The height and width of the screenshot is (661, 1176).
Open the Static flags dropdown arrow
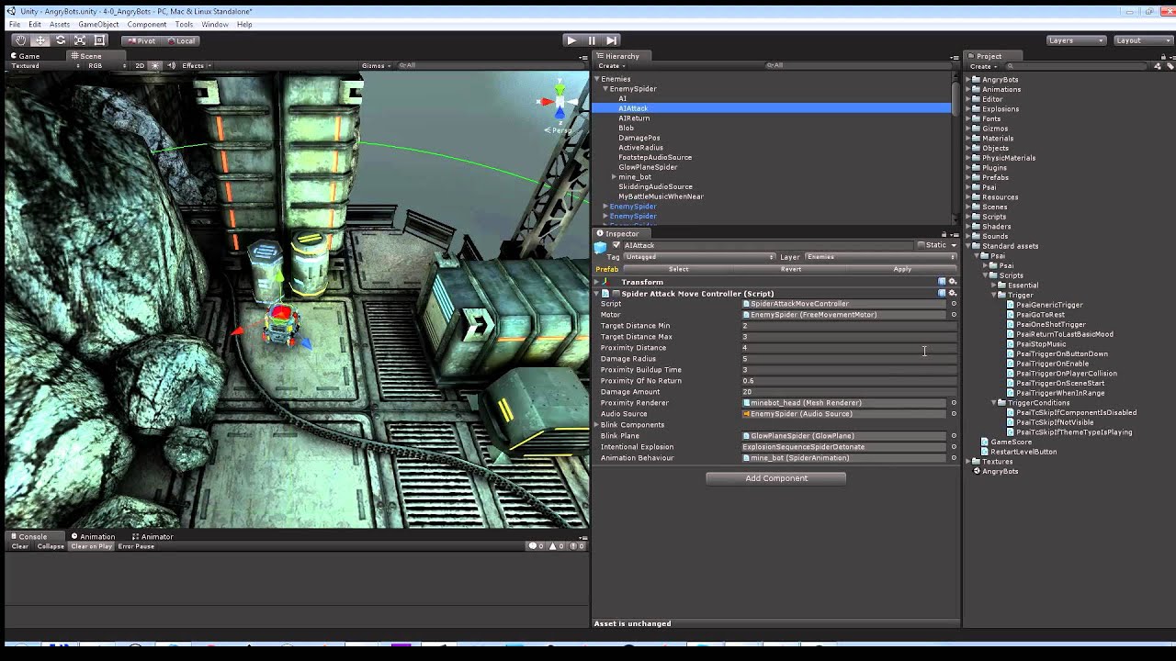[954, 245]
